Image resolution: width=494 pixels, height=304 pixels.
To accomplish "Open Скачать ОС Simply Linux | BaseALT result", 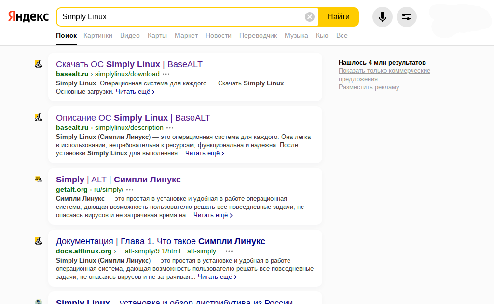I will click(129, 64).
